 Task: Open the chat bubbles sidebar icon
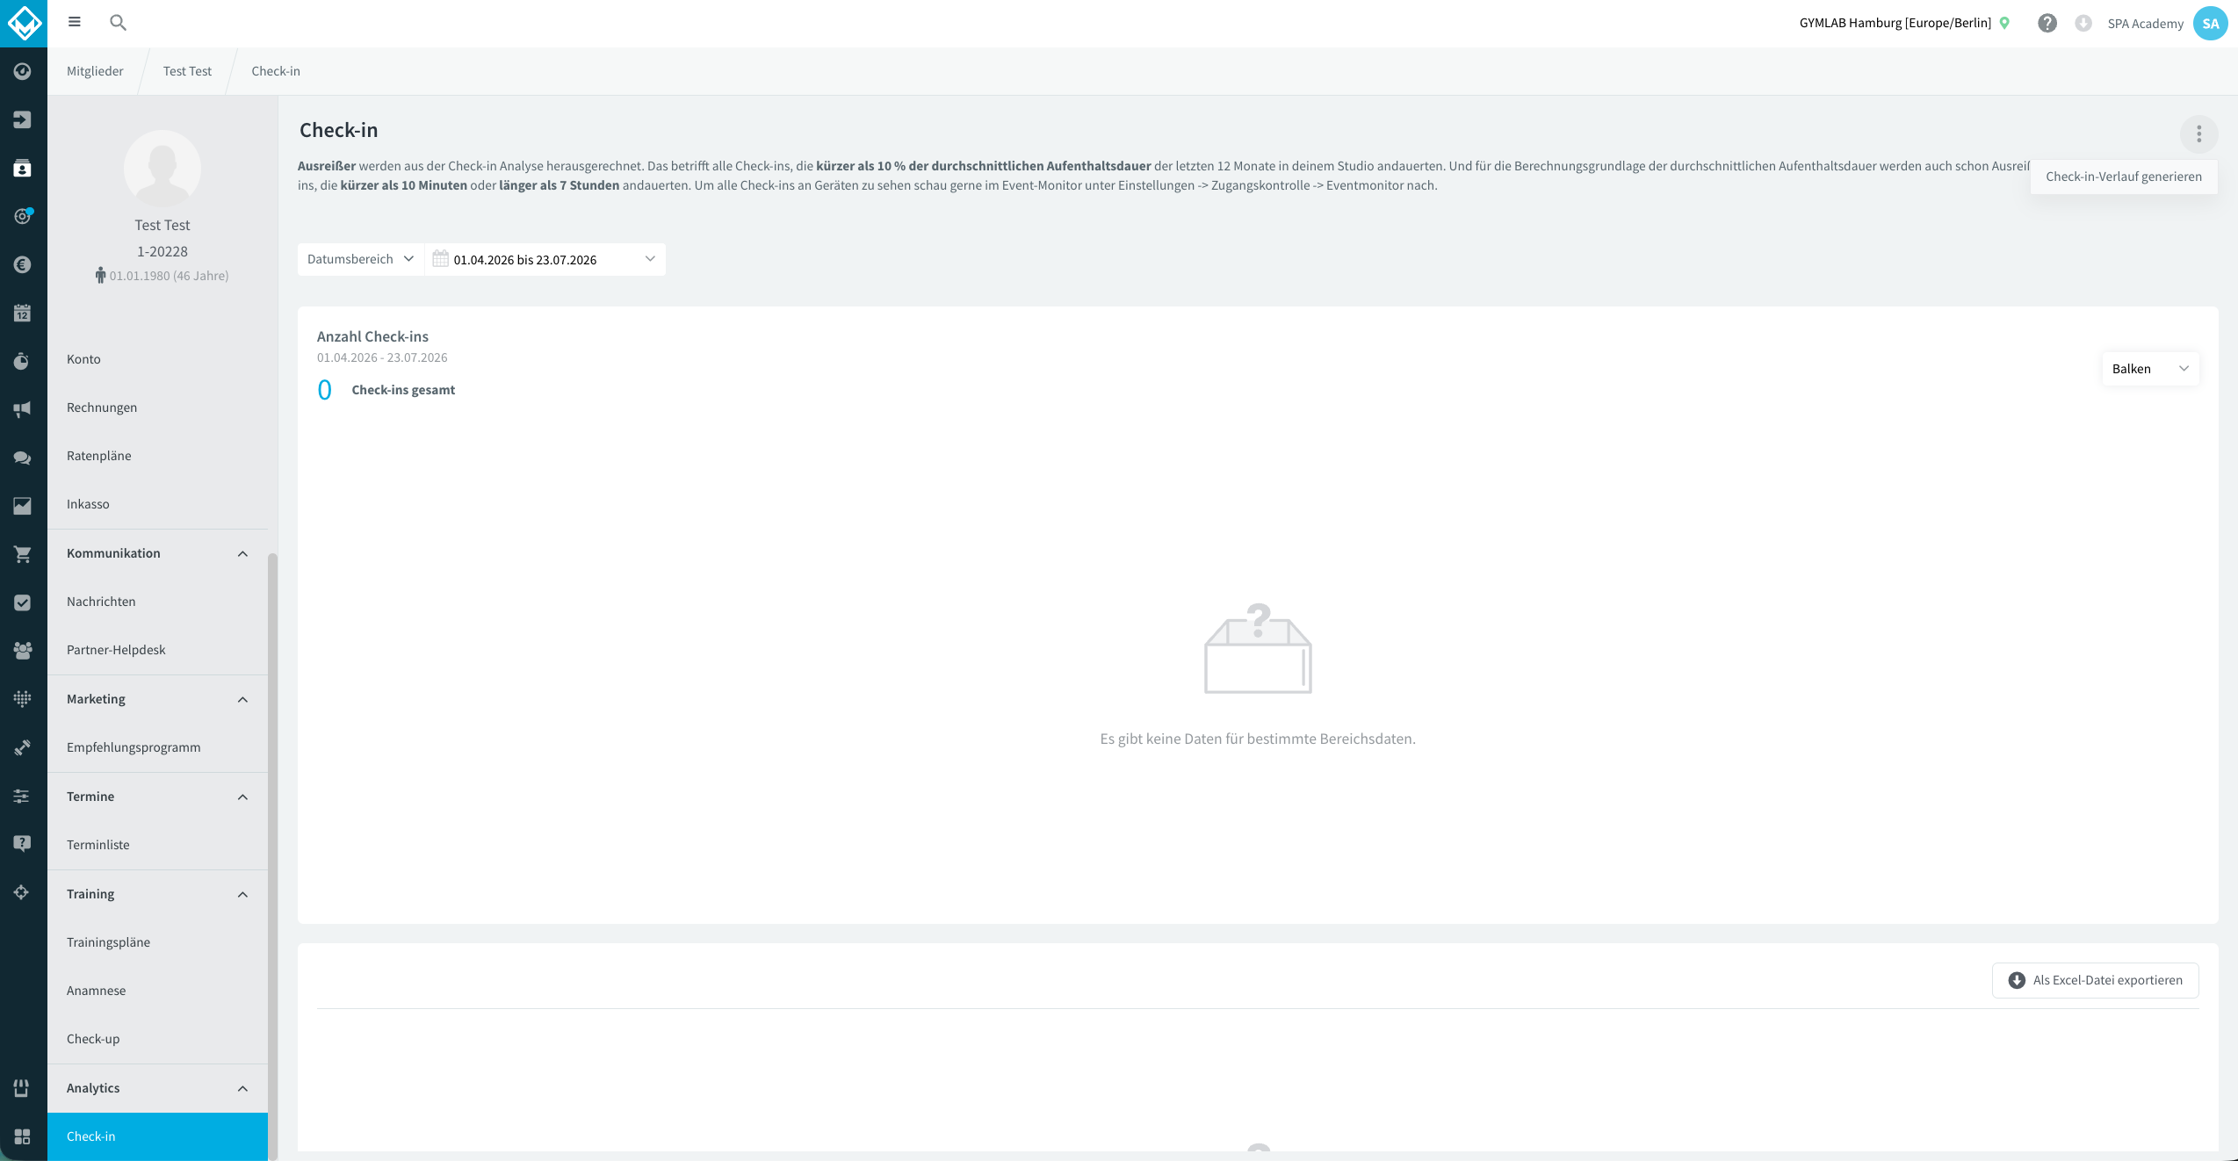(x=23, y=458)
